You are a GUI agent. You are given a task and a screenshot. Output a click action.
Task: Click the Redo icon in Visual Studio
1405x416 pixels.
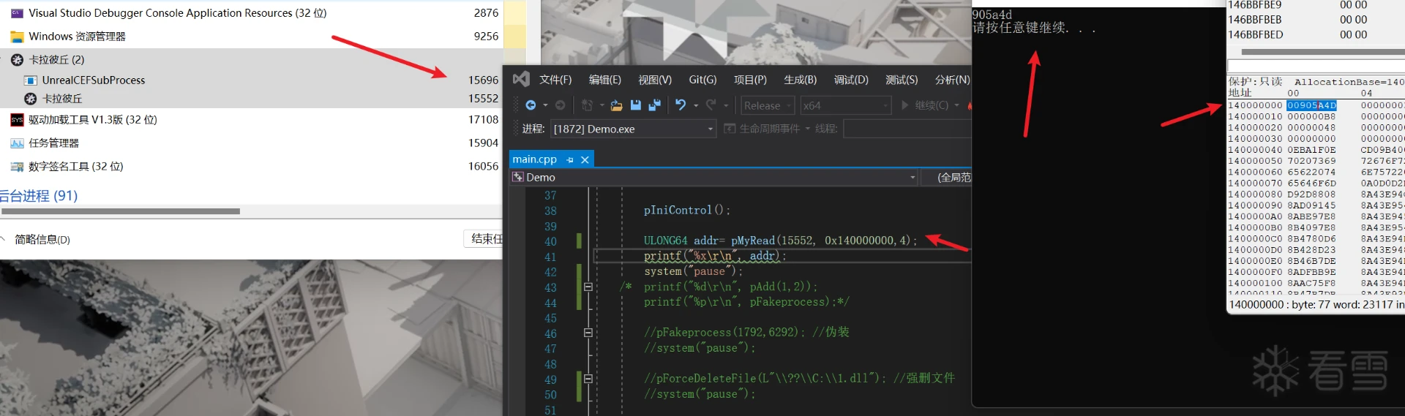[x=711, y=105]
